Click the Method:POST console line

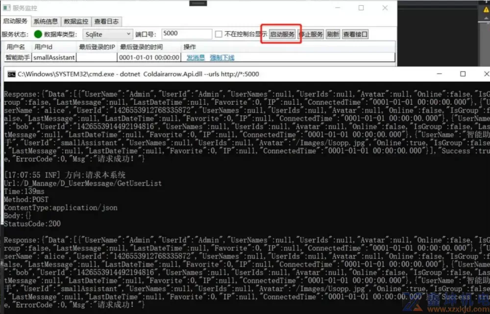pos(26,199)
